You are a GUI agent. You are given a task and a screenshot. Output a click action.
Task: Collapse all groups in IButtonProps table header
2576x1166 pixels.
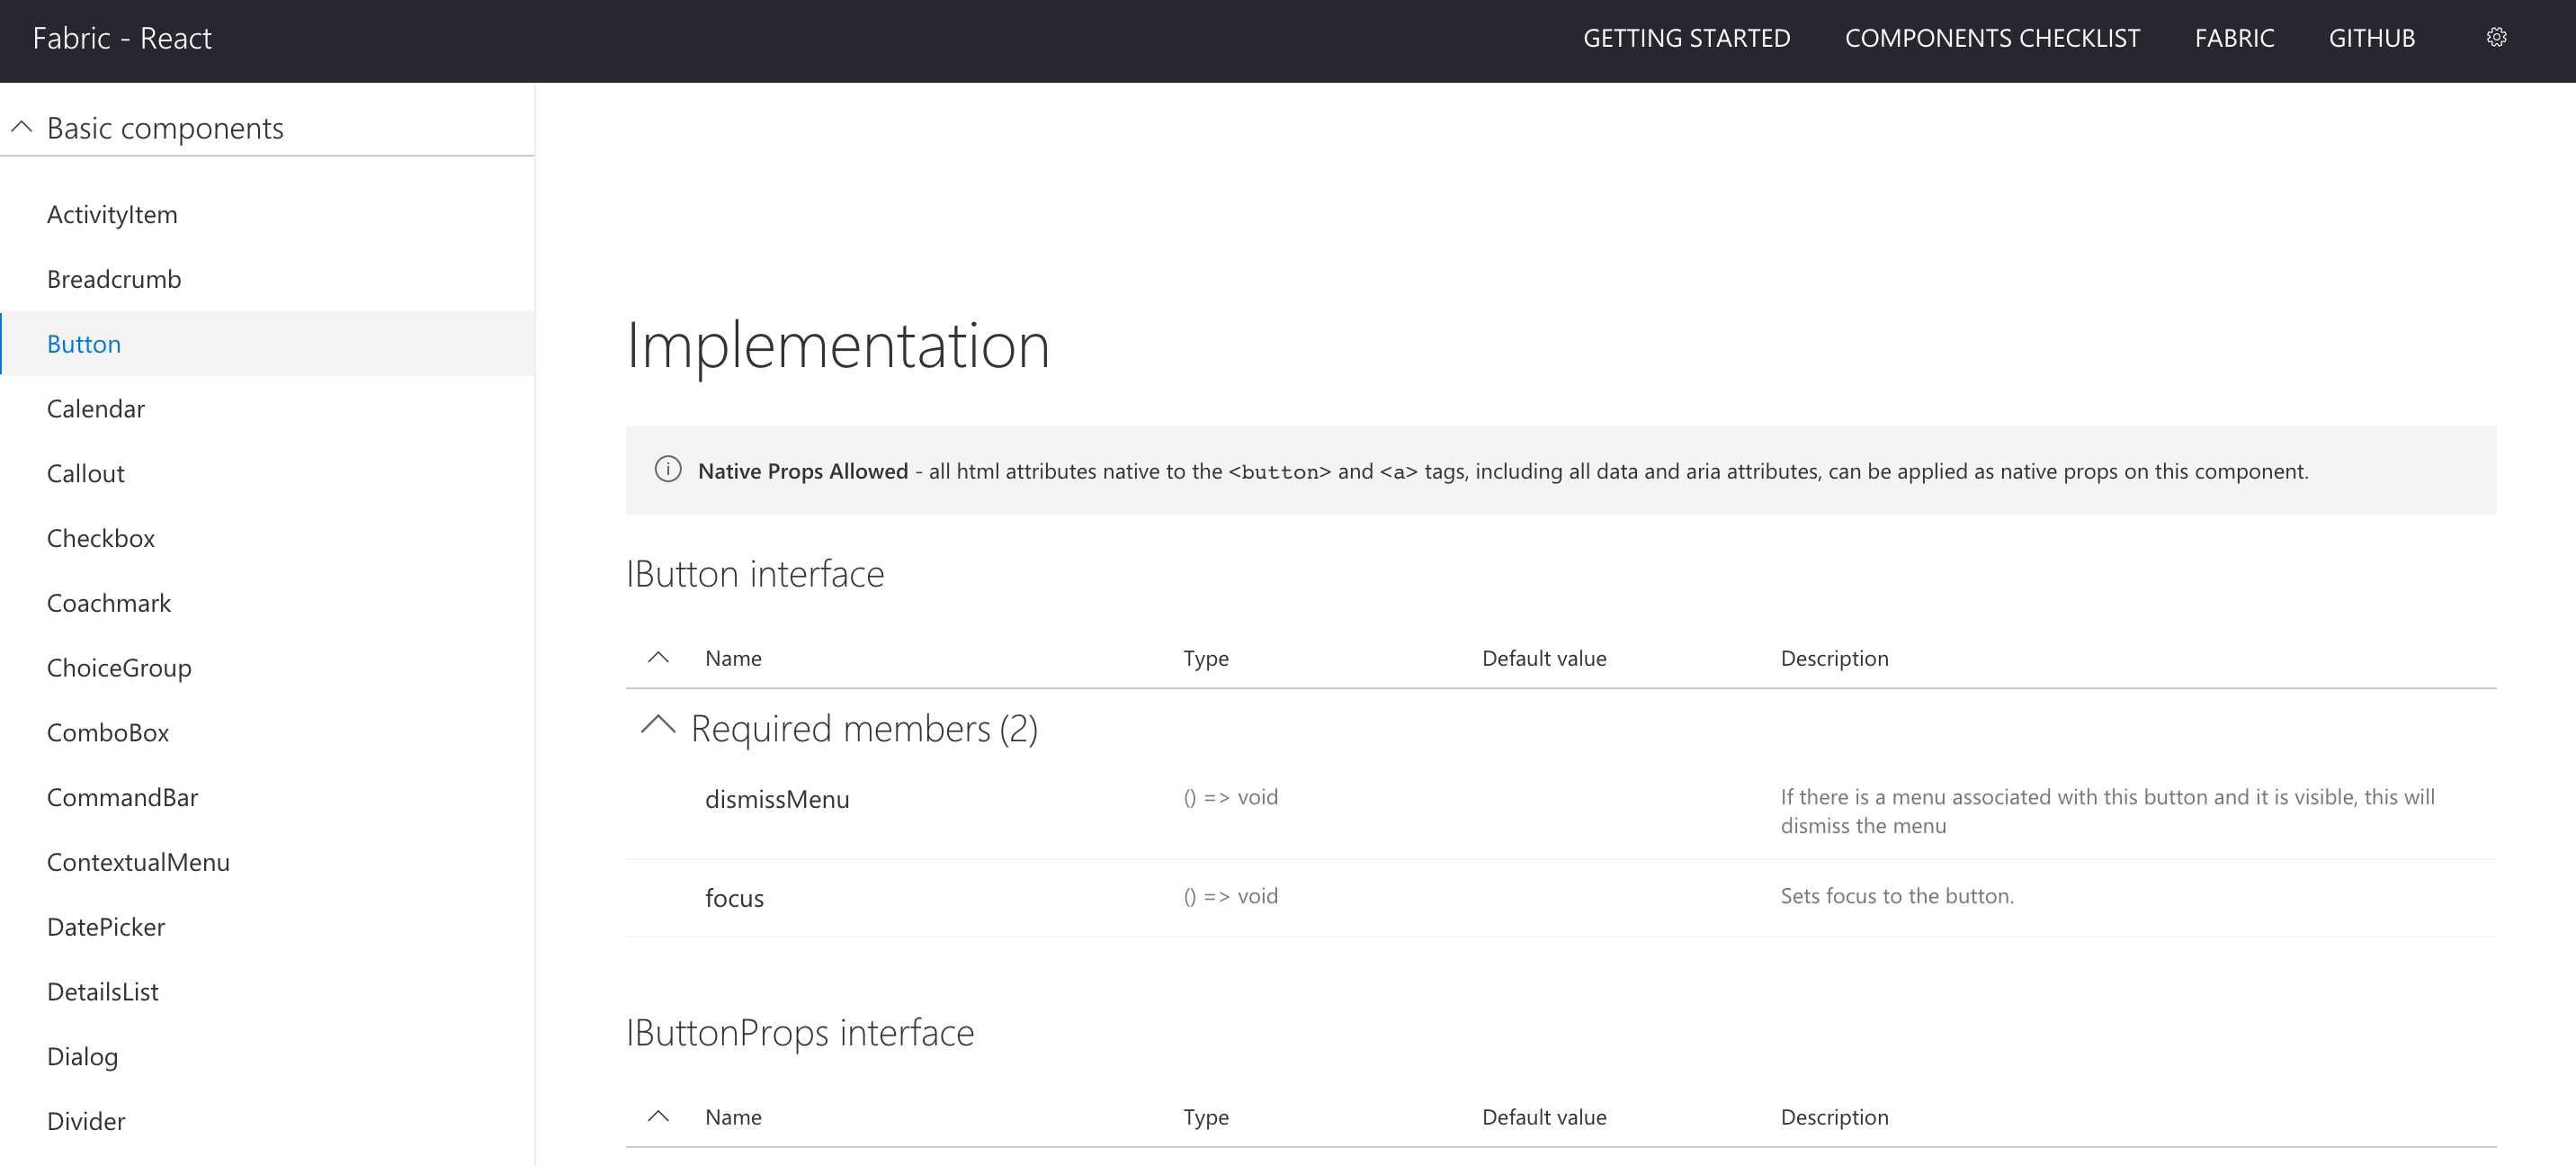click(x=658, y=1116)
